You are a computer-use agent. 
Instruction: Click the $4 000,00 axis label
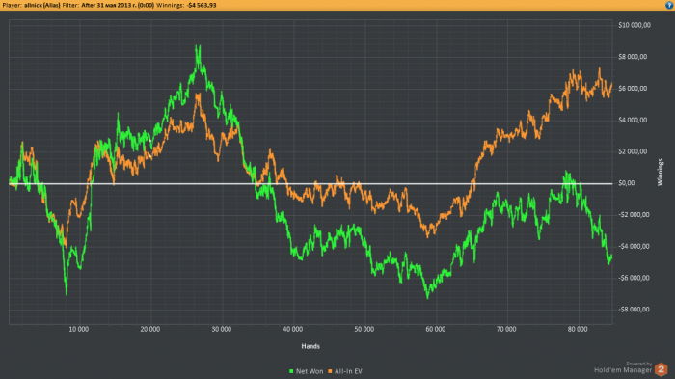click(x=633, y=120)
